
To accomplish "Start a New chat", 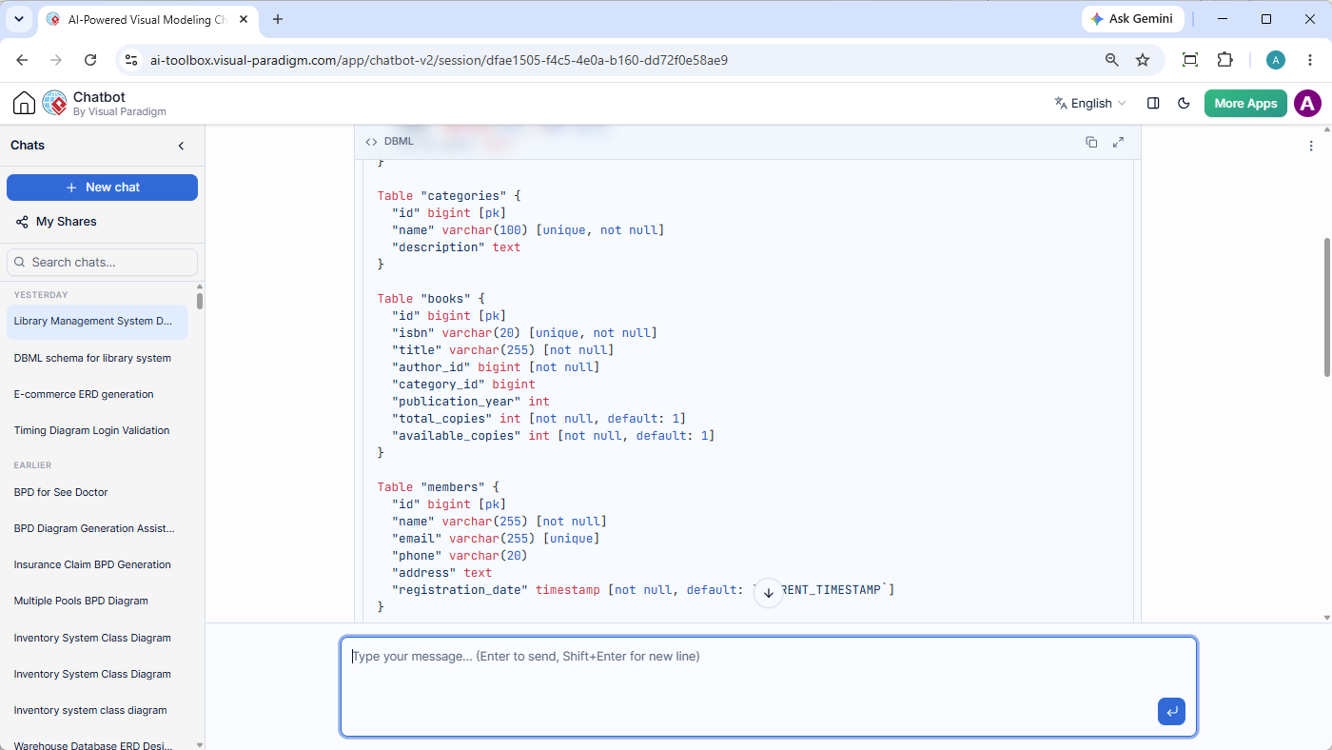I will tap(102, 187).
